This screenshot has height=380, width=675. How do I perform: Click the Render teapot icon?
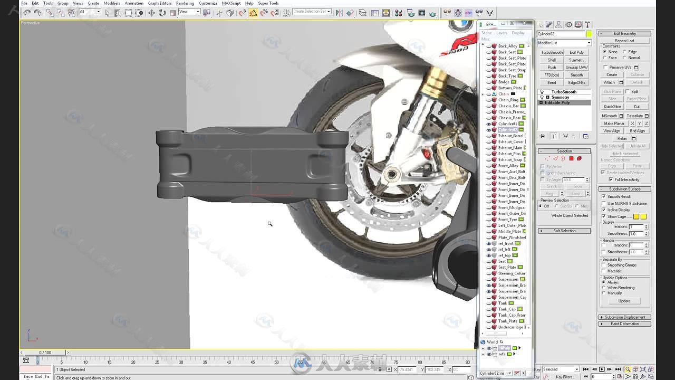(x=433, y=13)
